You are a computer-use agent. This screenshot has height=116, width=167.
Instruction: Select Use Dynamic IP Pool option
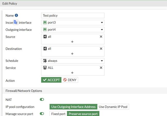[x=113, y=107]
